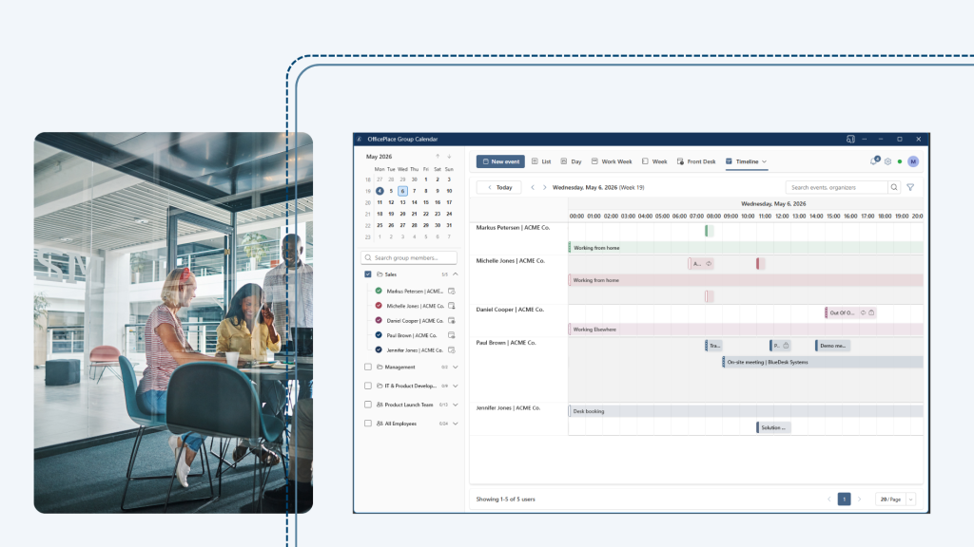Open the Timeline view dropdown arrow
974x547 pixels.
765,161
